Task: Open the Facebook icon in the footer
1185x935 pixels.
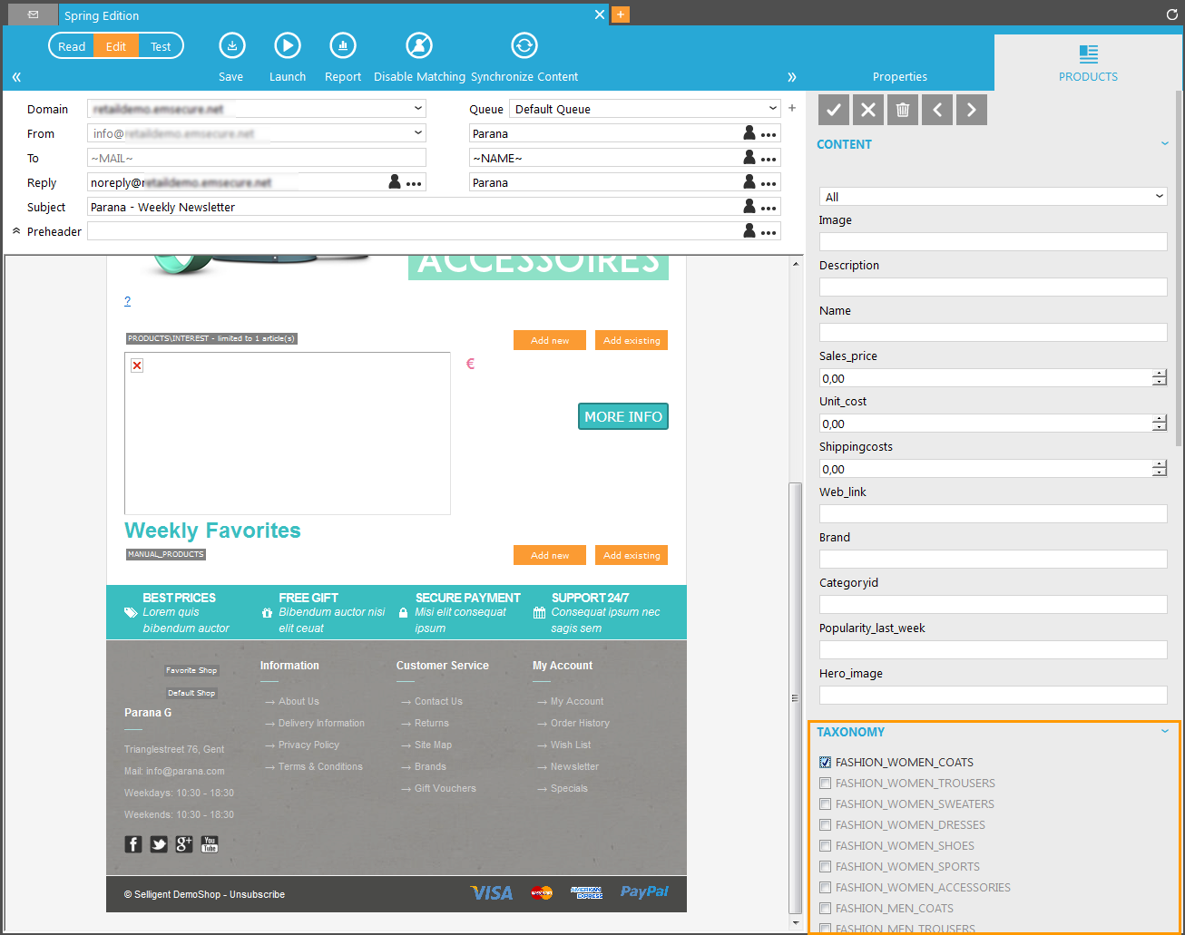Action: 133,844
